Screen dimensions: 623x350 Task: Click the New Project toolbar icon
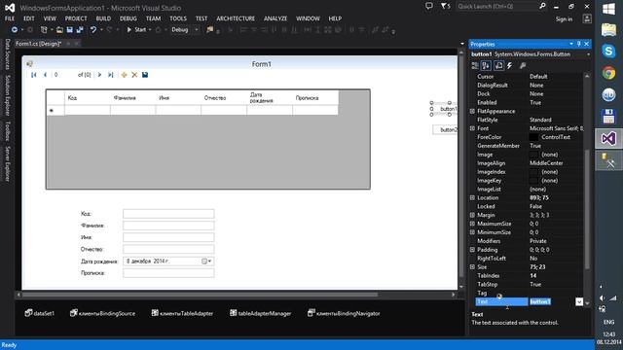[x=44, y=30]
